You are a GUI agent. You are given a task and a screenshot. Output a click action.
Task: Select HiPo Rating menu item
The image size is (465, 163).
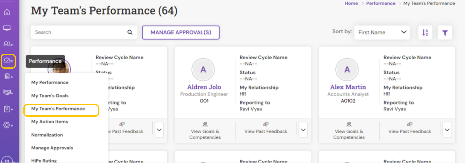tap(44, 160)
